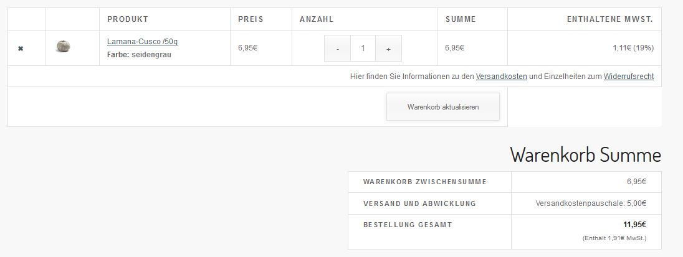Click the Warenkorb Summe heading
This screenshot has height=257, width=683.
pyautogui.click(x=585, y=155)
